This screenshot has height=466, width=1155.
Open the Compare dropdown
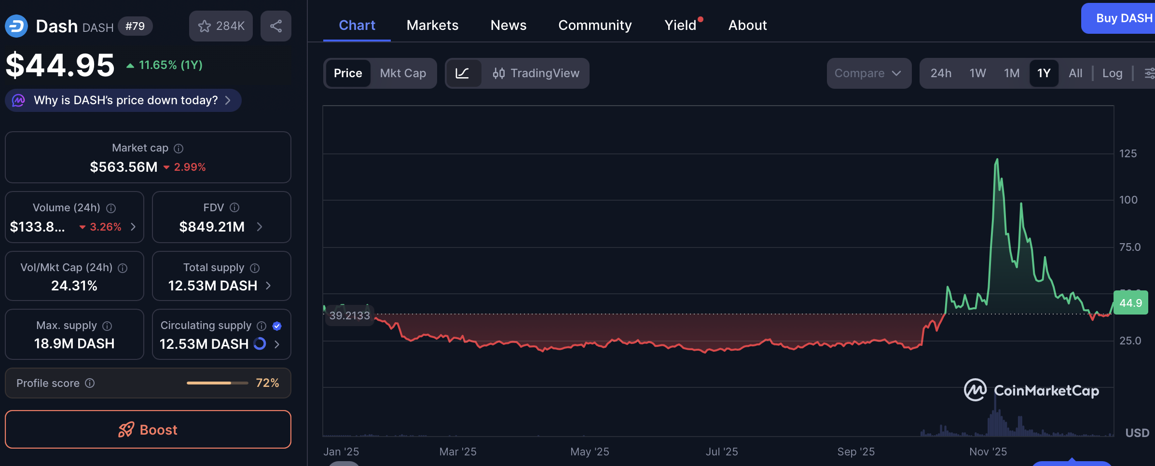tap(868, 73)
